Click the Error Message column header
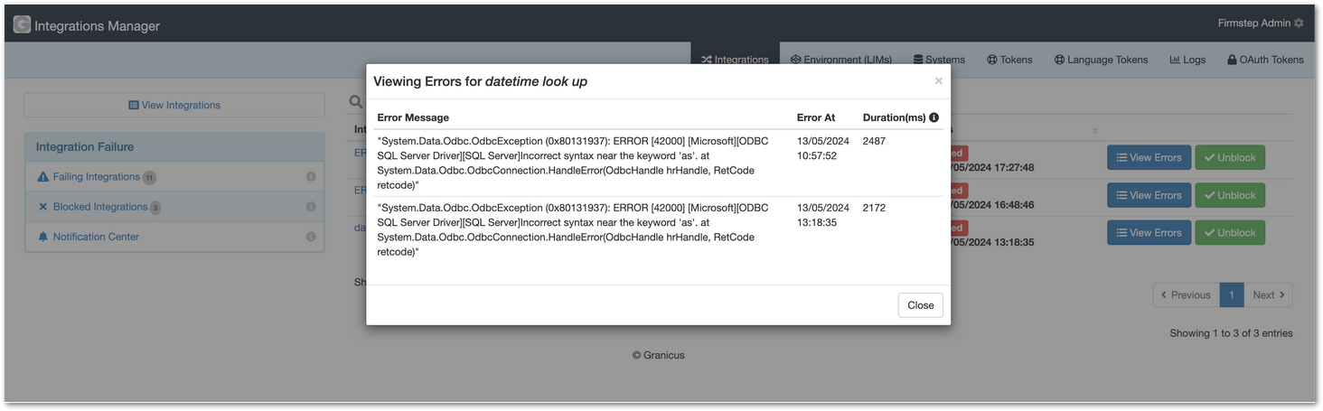This screenshot has width=1323, height=411. pyautogui.click(x=413, y=117)
